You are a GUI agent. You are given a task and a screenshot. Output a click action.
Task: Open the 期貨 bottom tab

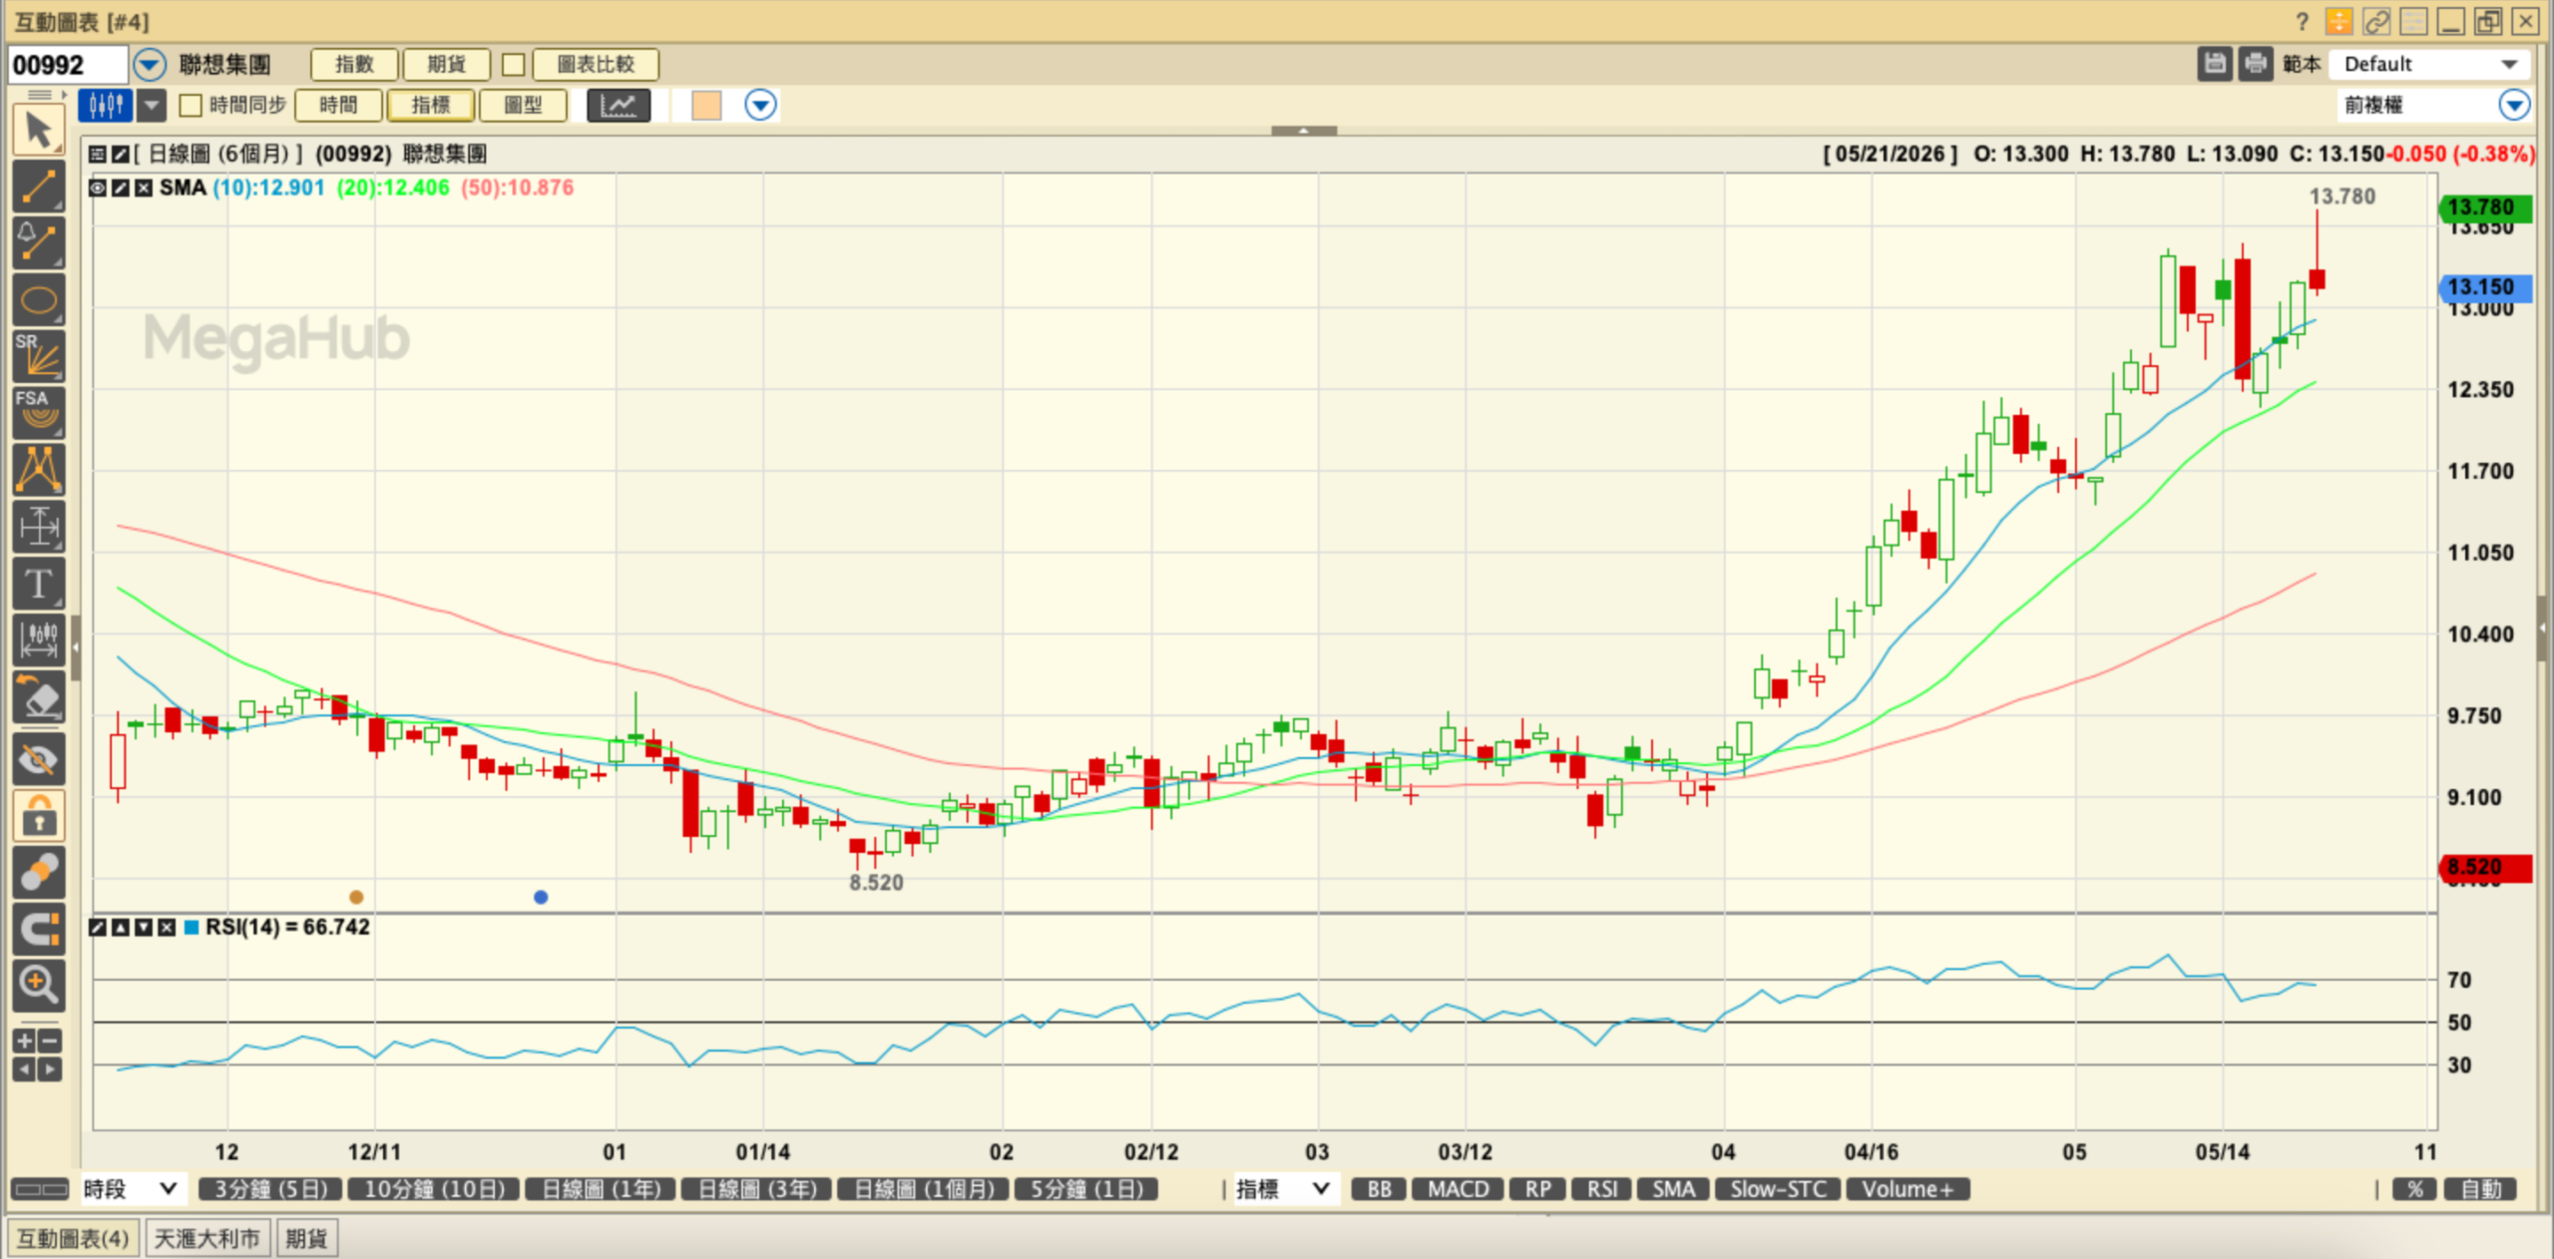click(306, 1238)
